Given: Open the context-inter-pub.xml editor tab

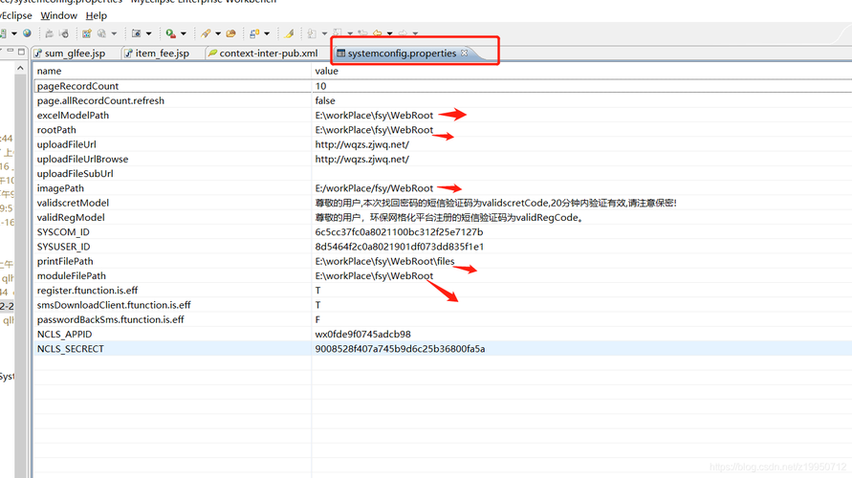Looking at the screenshot, I should (x=267, y=54).
